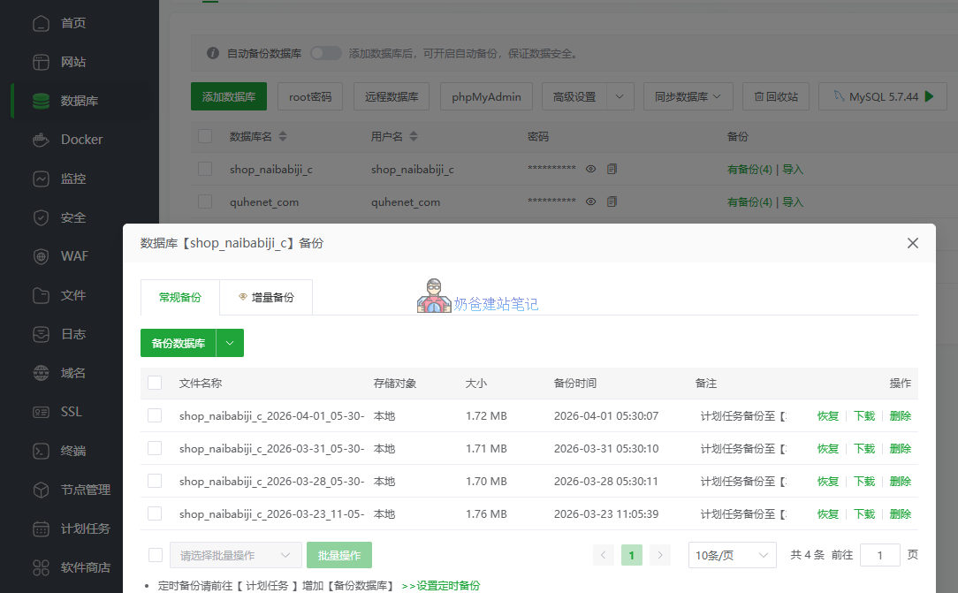This screenshot has width=958, height=593.
Task: Select the 常规备份 tab
Action: tap(179, 297)
